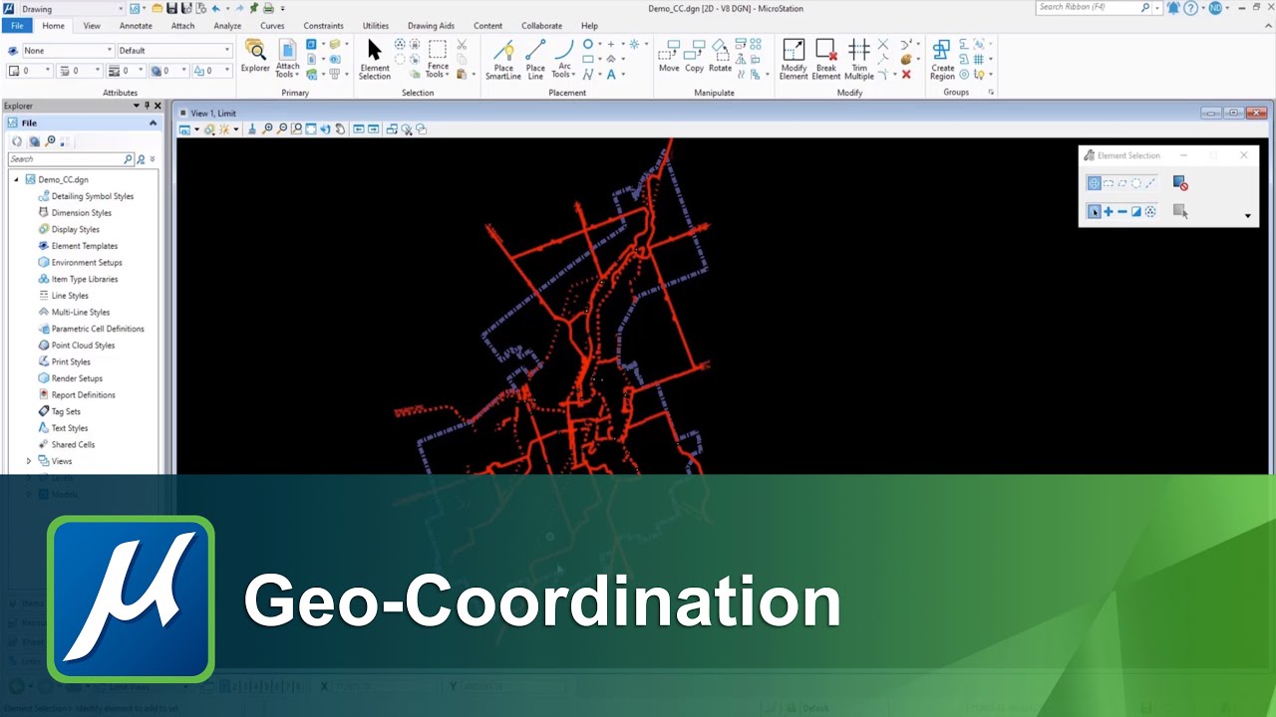Click Disable Handles icon in Element Selection
The image size is (1276, 717).
1180,183
